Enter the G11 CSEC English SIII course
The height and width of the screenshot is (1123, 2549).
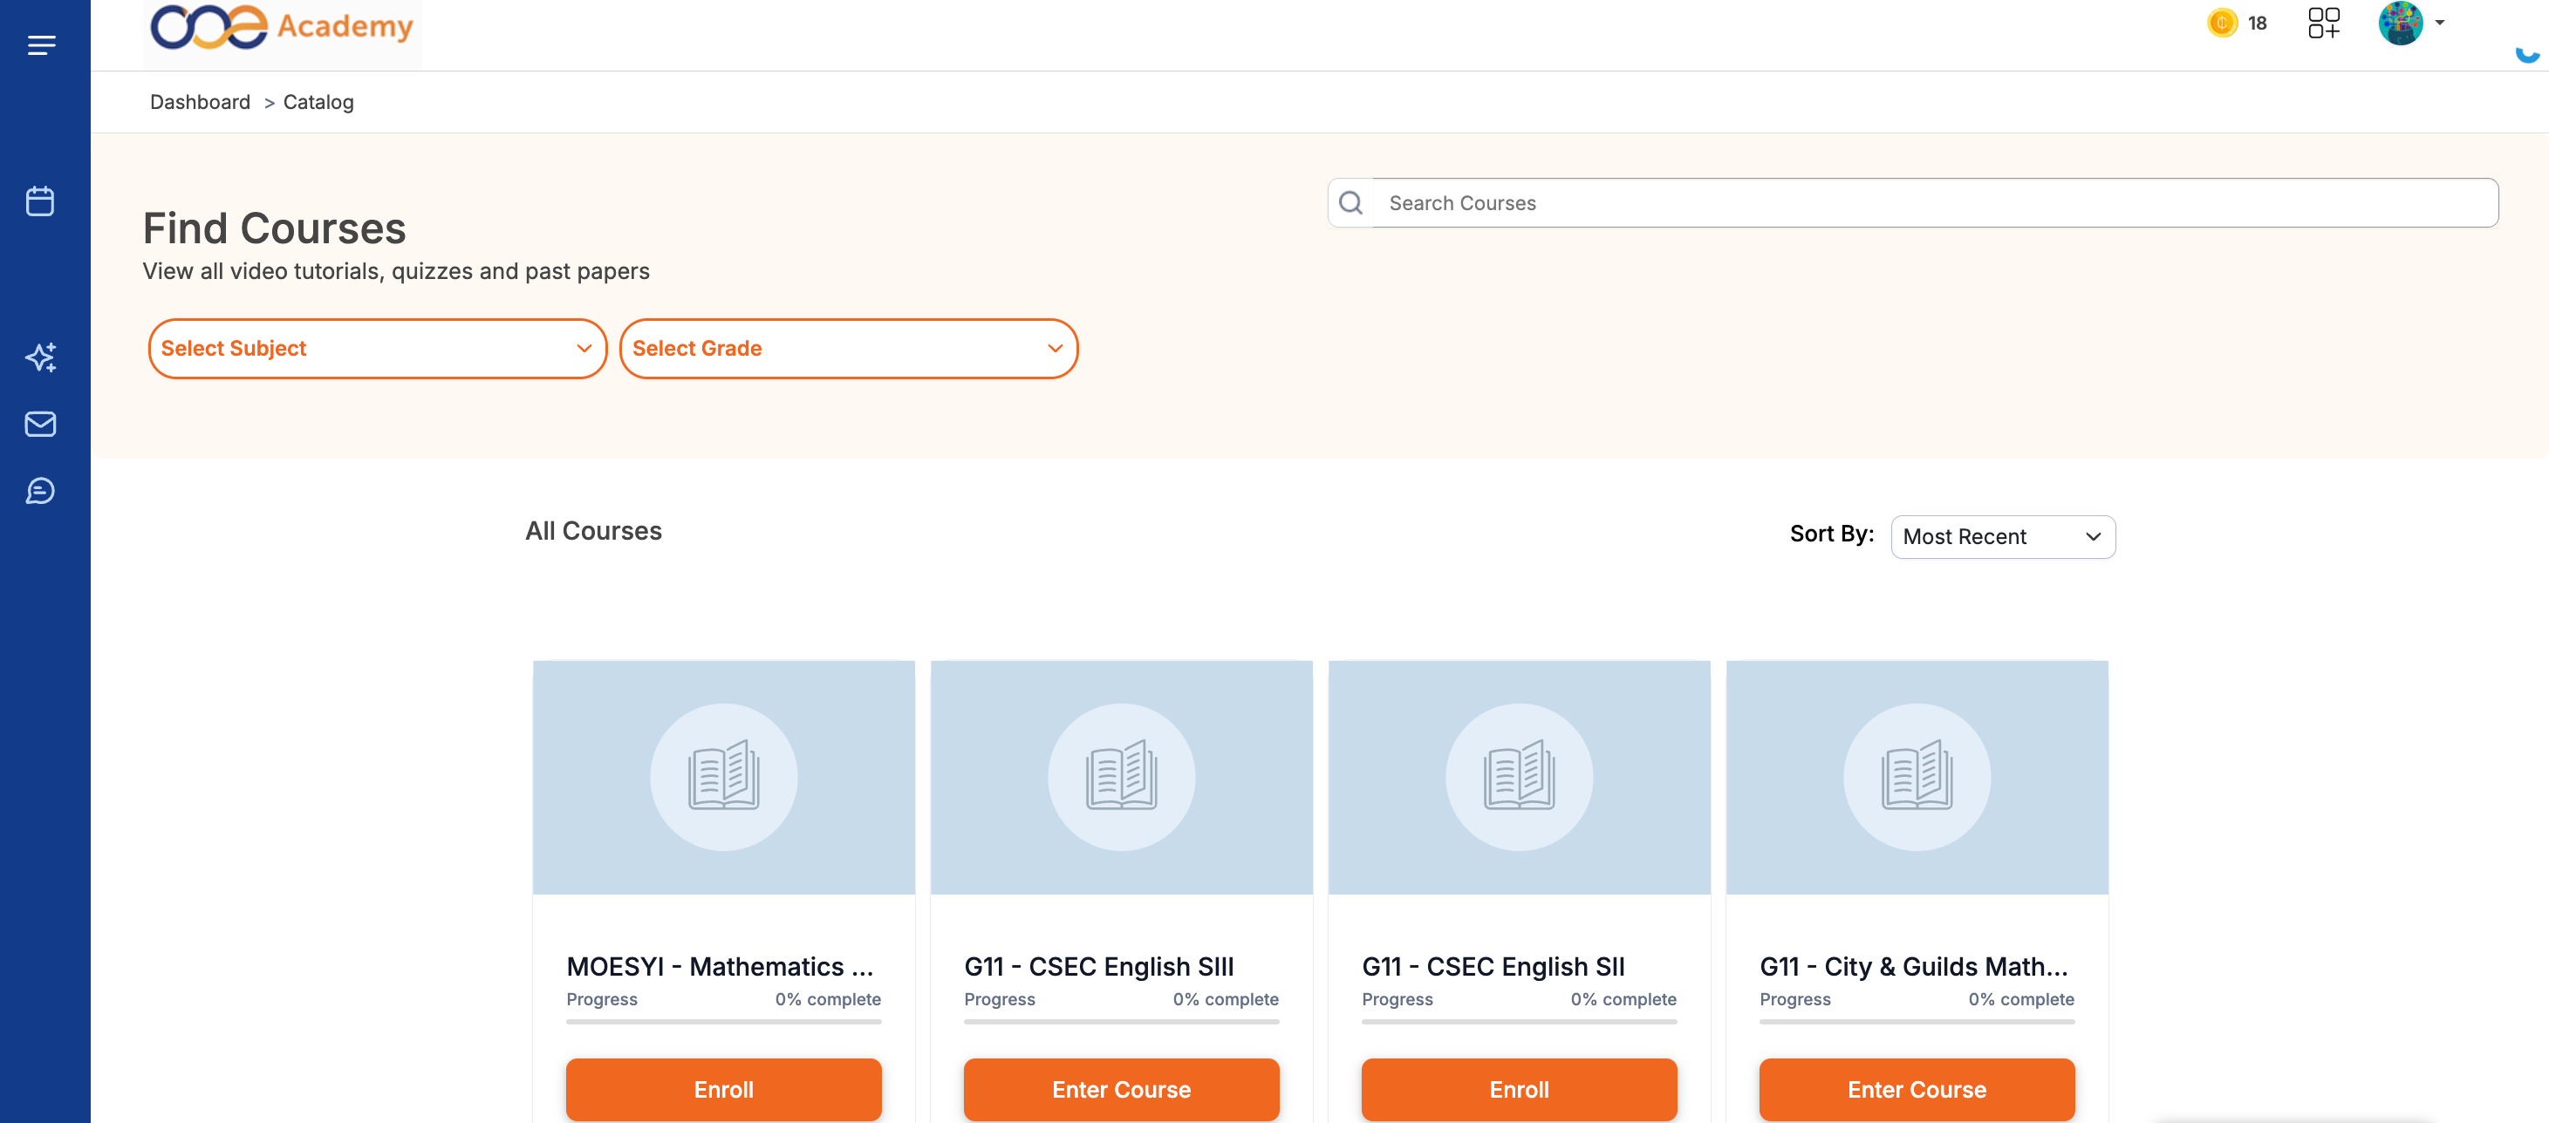(1121, 1088)
